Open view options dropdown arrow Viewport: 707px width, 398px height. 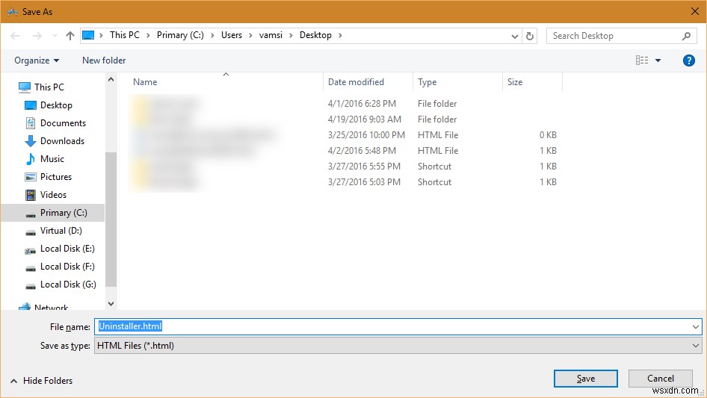(658, 60)
